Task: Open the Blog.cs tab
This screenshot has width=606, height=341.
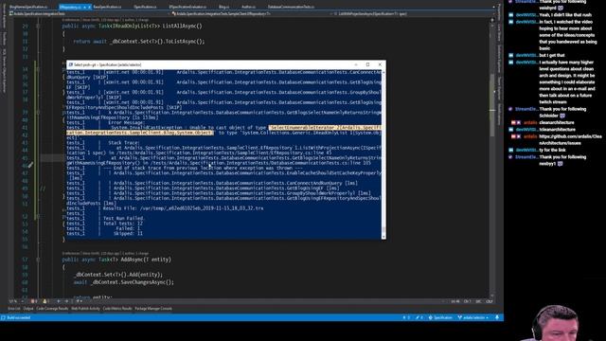Action: (x=223, y=7)
